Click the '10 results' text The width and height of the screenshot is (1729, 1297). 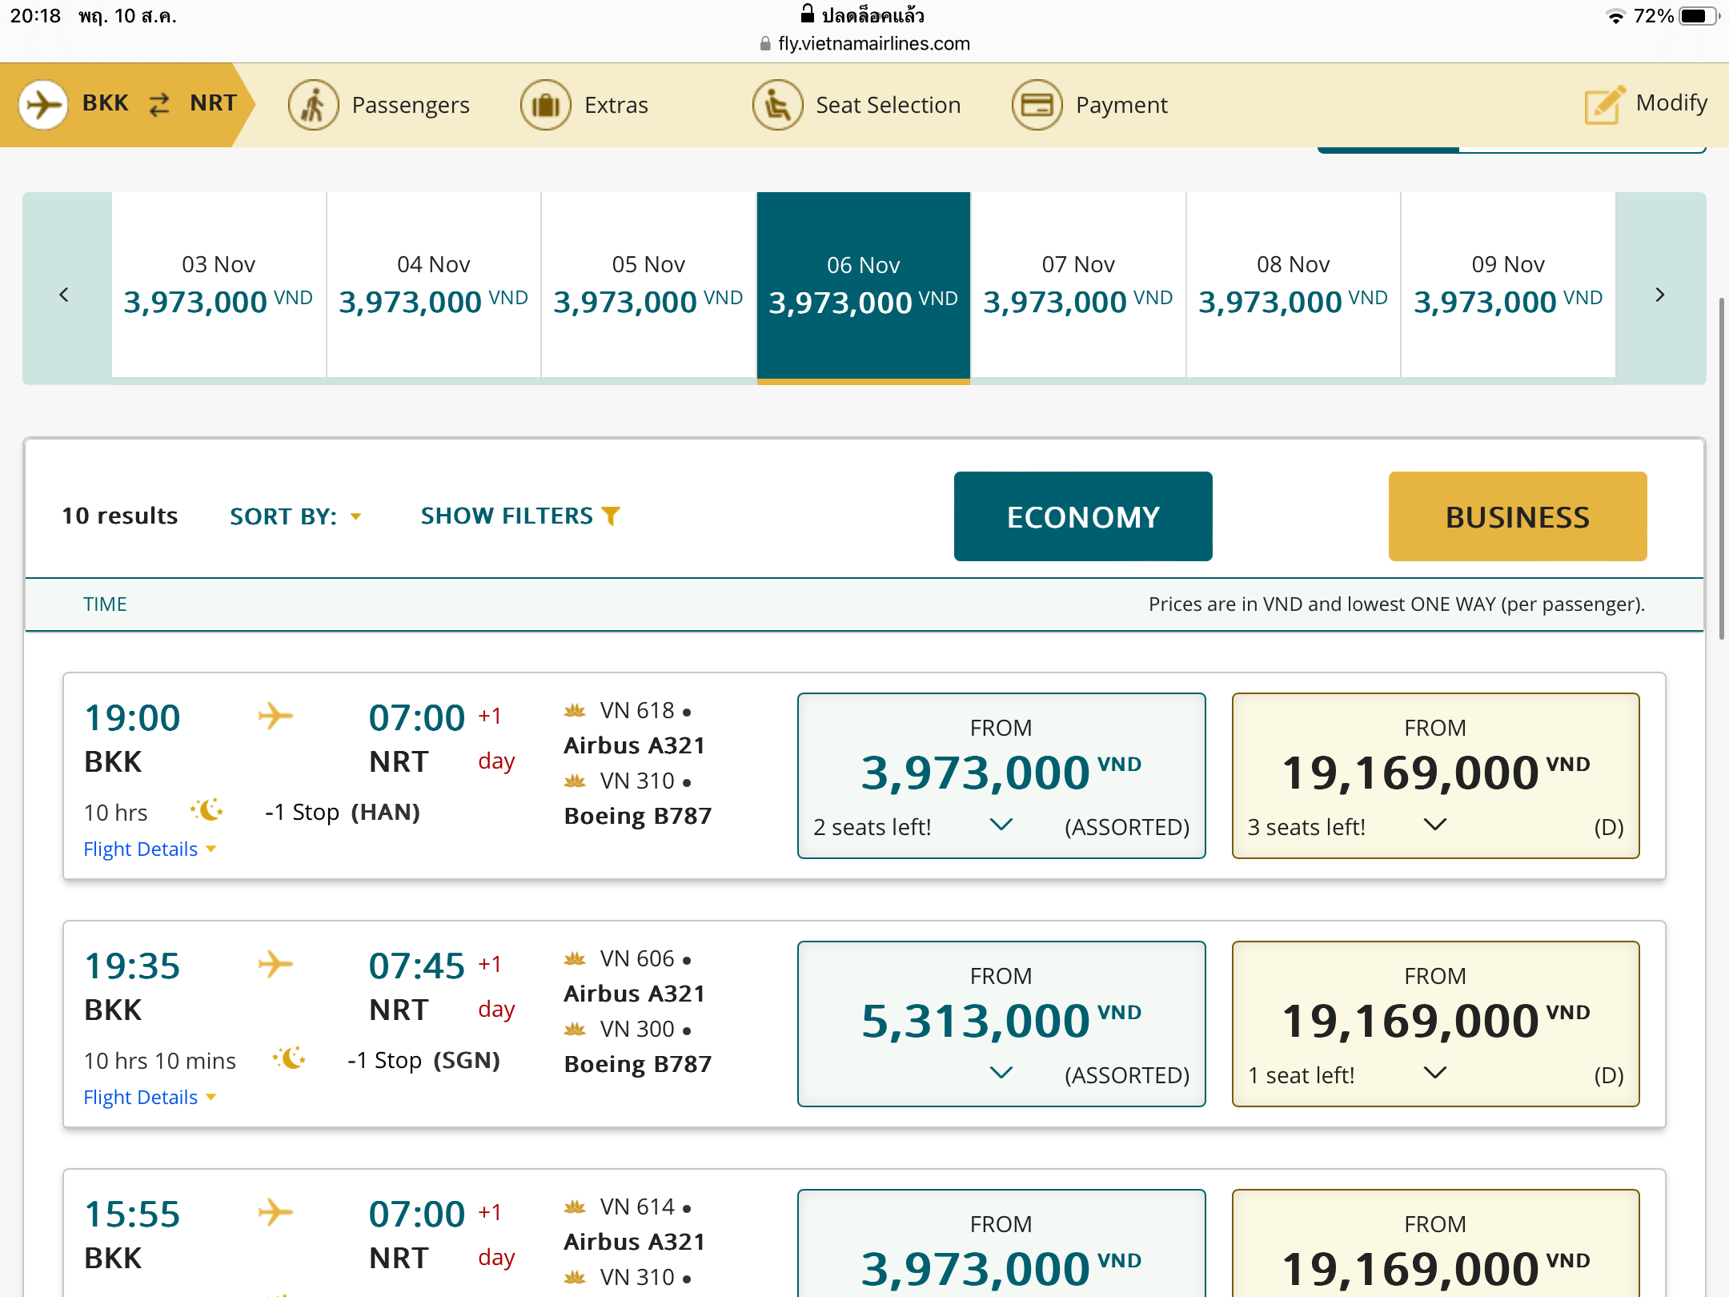[x=120, y=516]
